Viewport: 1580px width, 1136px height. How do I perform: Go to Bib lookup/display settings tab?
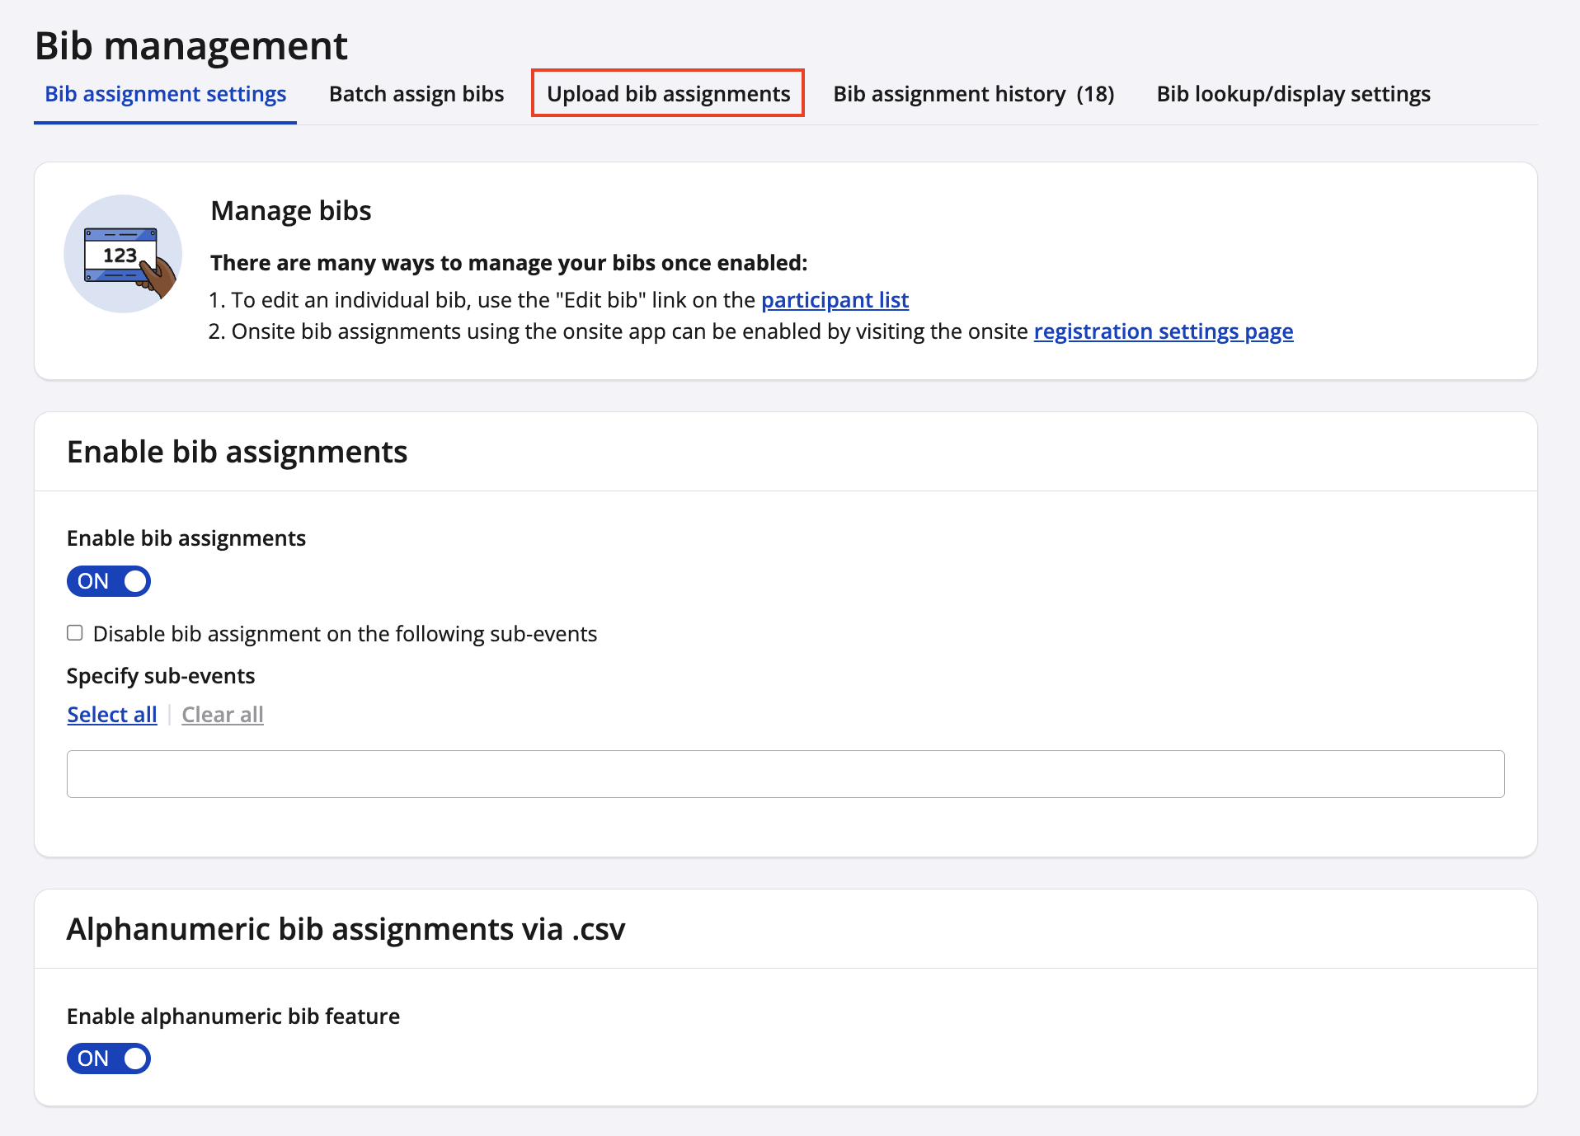(1293, 94)
